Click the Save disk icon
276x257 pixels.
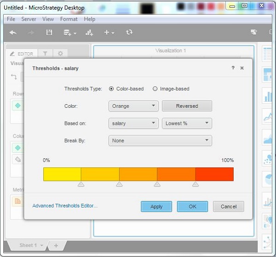(x=49, y=33)
